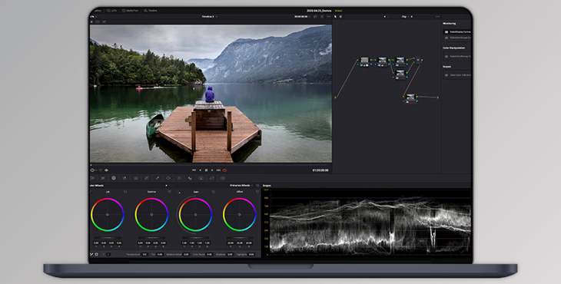Click the auto balance icon
The image size is (561, 284).
tap(96, 254)
